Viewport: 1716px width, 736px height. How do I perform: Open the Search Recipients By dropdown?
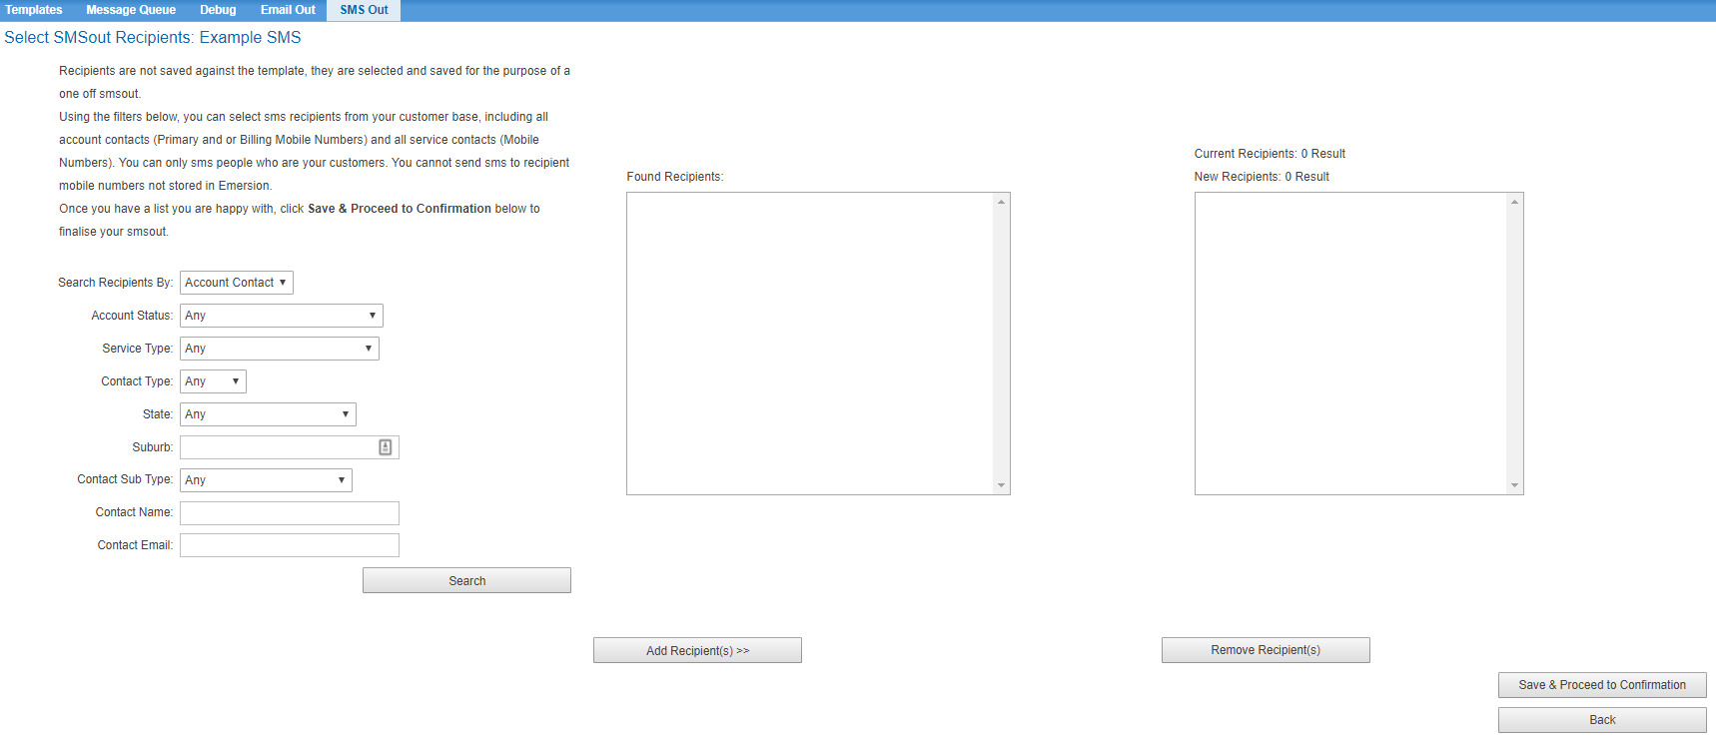coord(237,283)
